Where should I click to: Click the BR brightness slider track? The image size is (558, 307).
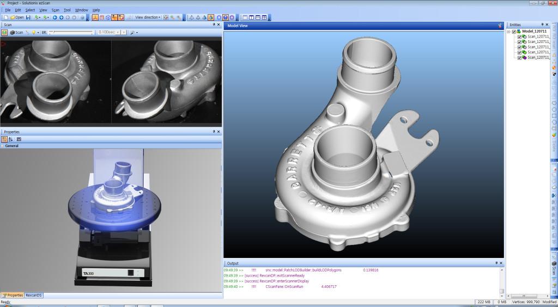[x=71, y=33]
